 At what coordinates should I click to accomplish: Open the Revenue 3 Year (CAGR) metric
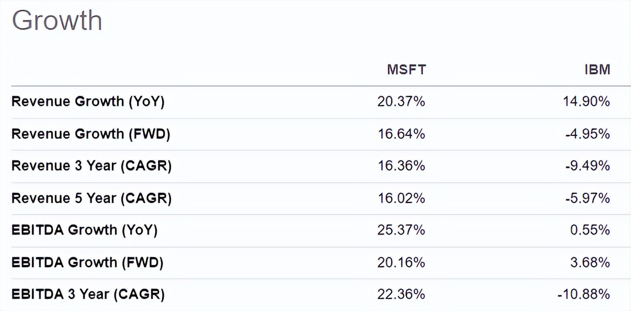pyautogui.click(x=92, y=166)
